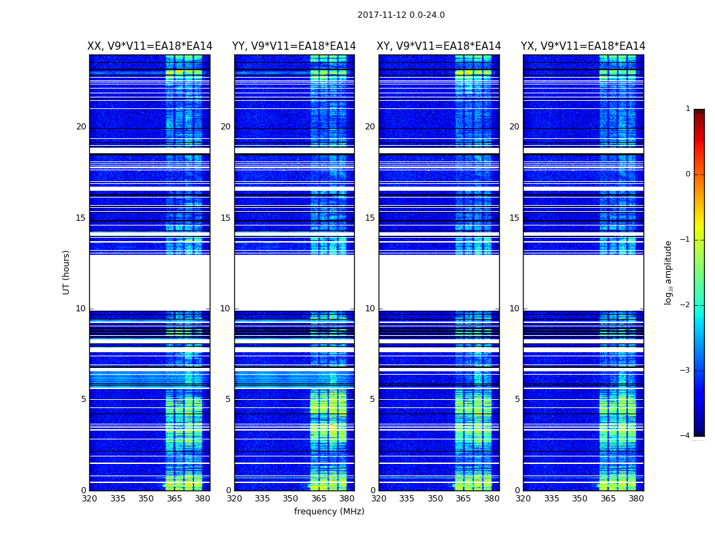Click the XY, V9*V11=EA18*EA14 panel title

439,46
